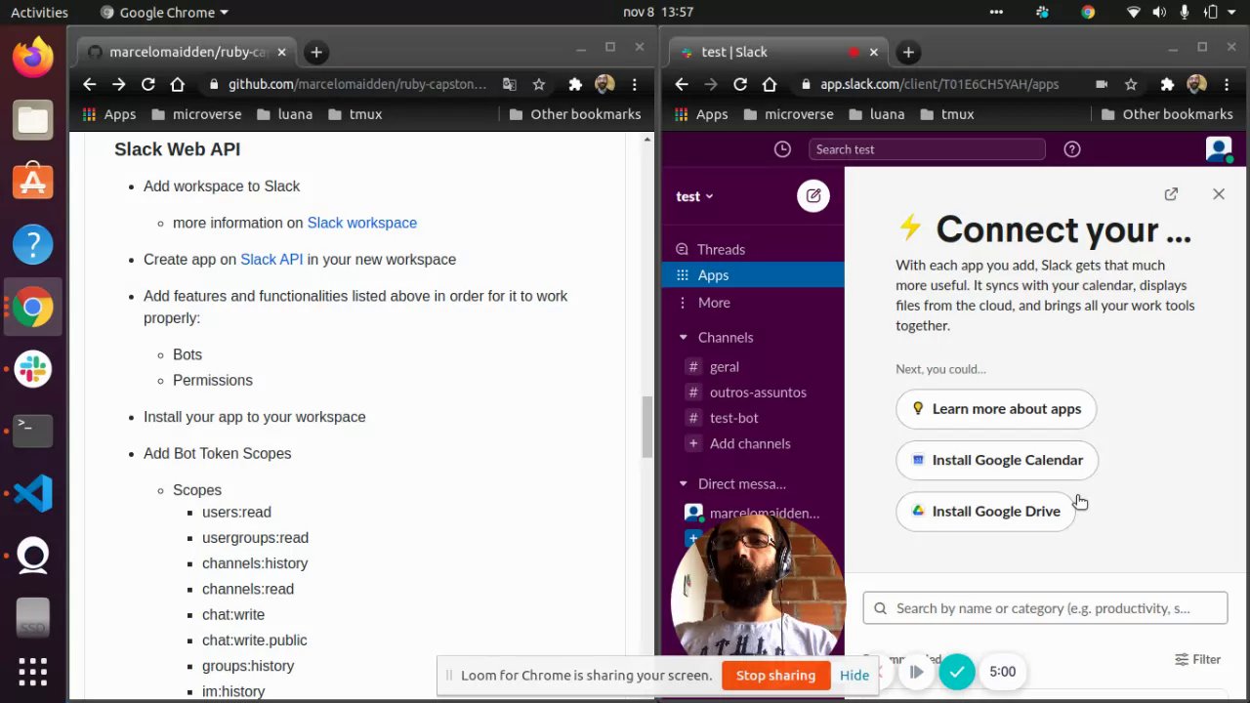
Task: Open a new tab in GitHub window
Action: [316, 53]
